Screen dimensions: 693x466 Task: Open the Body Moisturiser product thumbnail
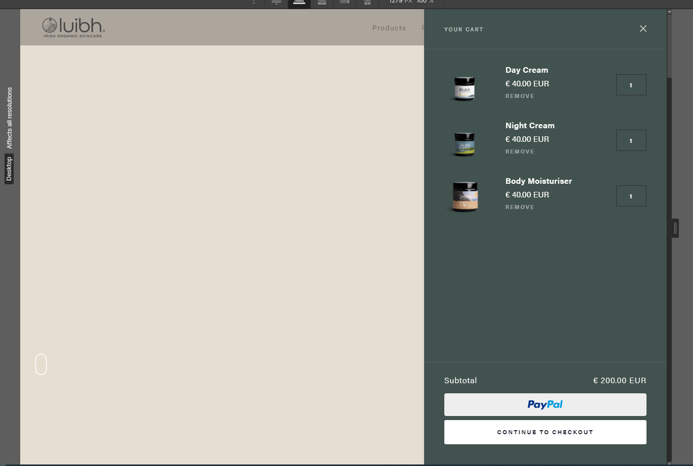click(x=464, y=196)
